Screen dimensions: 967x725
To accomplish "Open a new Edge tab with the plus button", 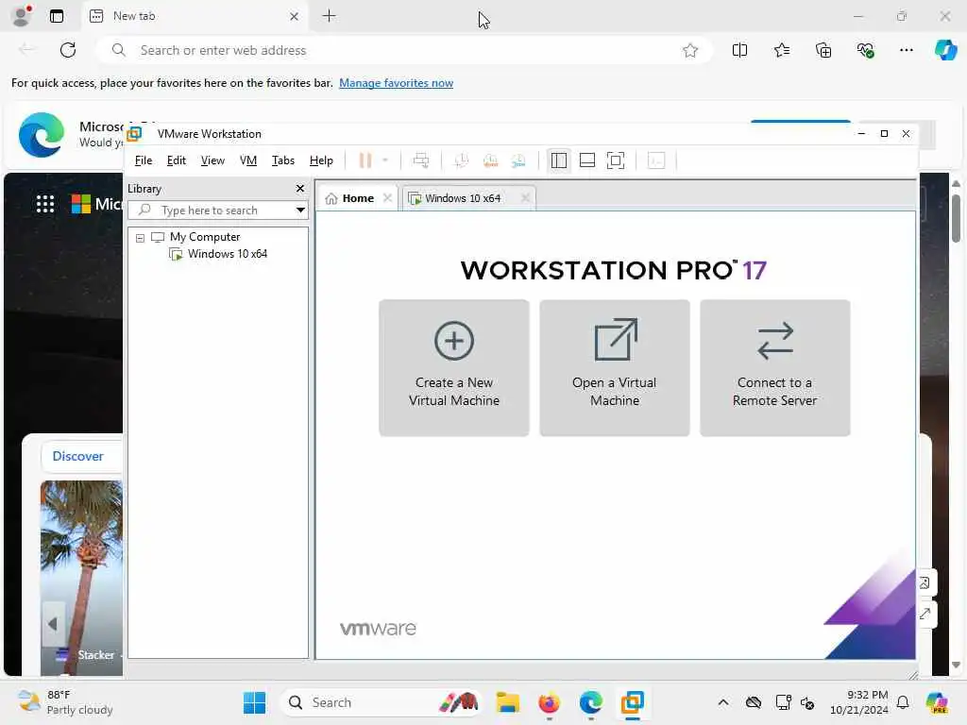I will (x=330, y=16).
